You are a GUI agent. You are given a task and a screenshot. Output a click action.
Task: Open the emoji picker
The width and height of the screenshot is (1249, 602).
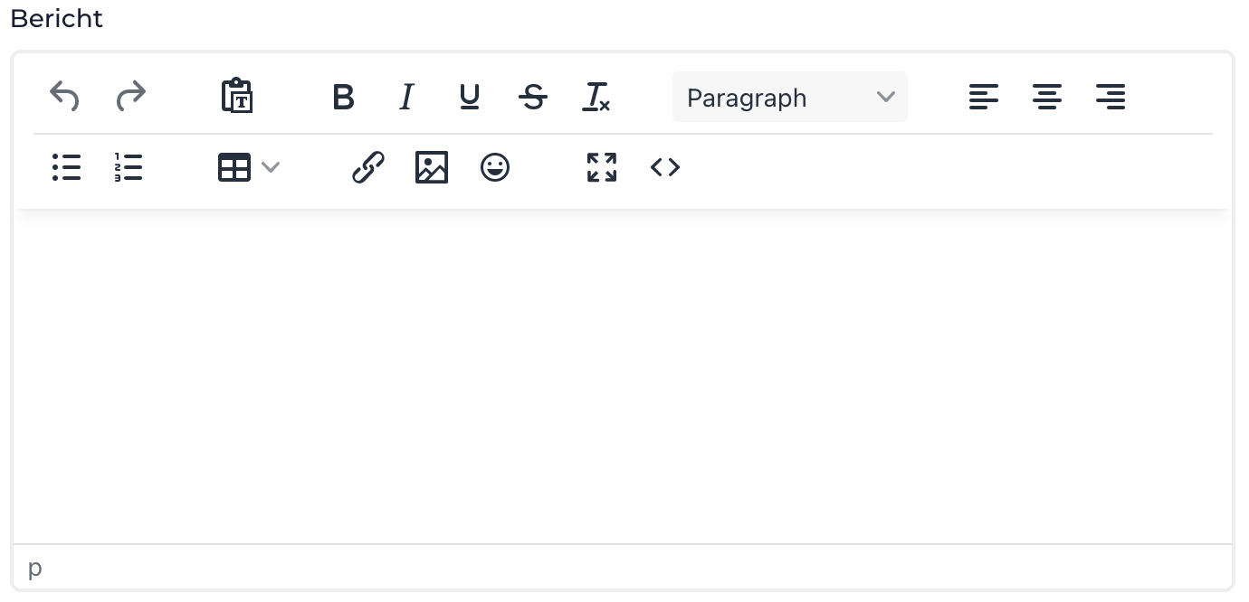[x=495, y=167]
